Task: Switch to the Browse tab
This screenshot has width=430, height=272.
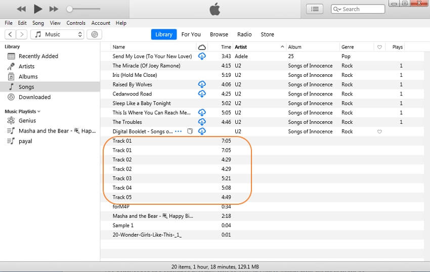Action: [x=219, y=34]
